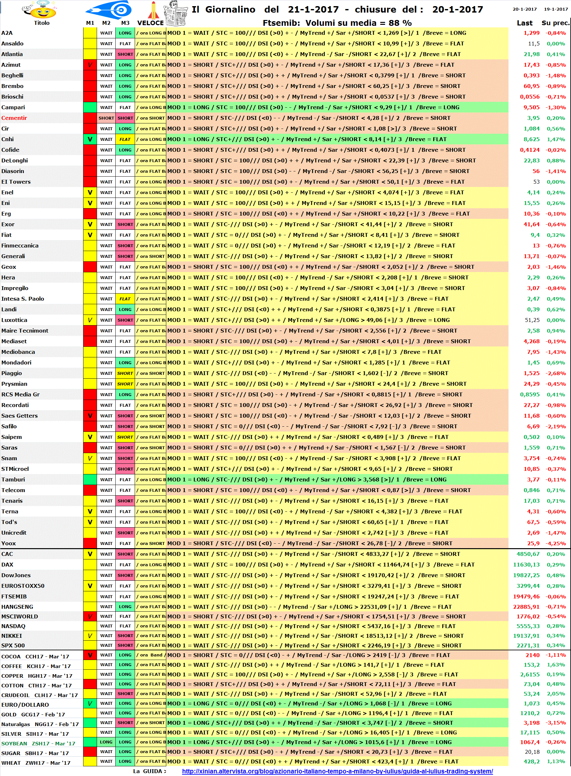Click the VELOCE column header
571x776 pixels.
click(150, 23)
